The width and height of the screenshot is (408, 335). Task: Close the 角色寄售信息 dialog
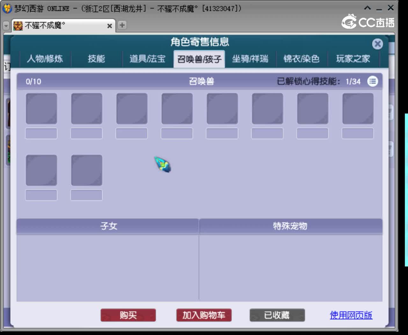click(378, 44)
